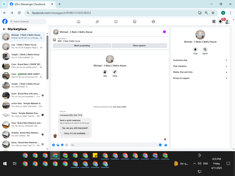Expand Media, files and links section
Image resolution: width=235 pixels, height=176 pixels.
pyautogui.click(x=200, y=72)
